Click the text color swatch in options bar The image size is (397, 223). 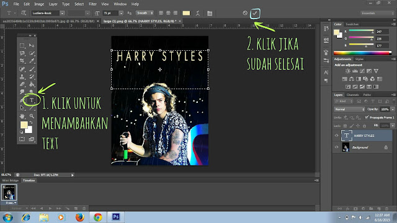(x=186, y=13)
